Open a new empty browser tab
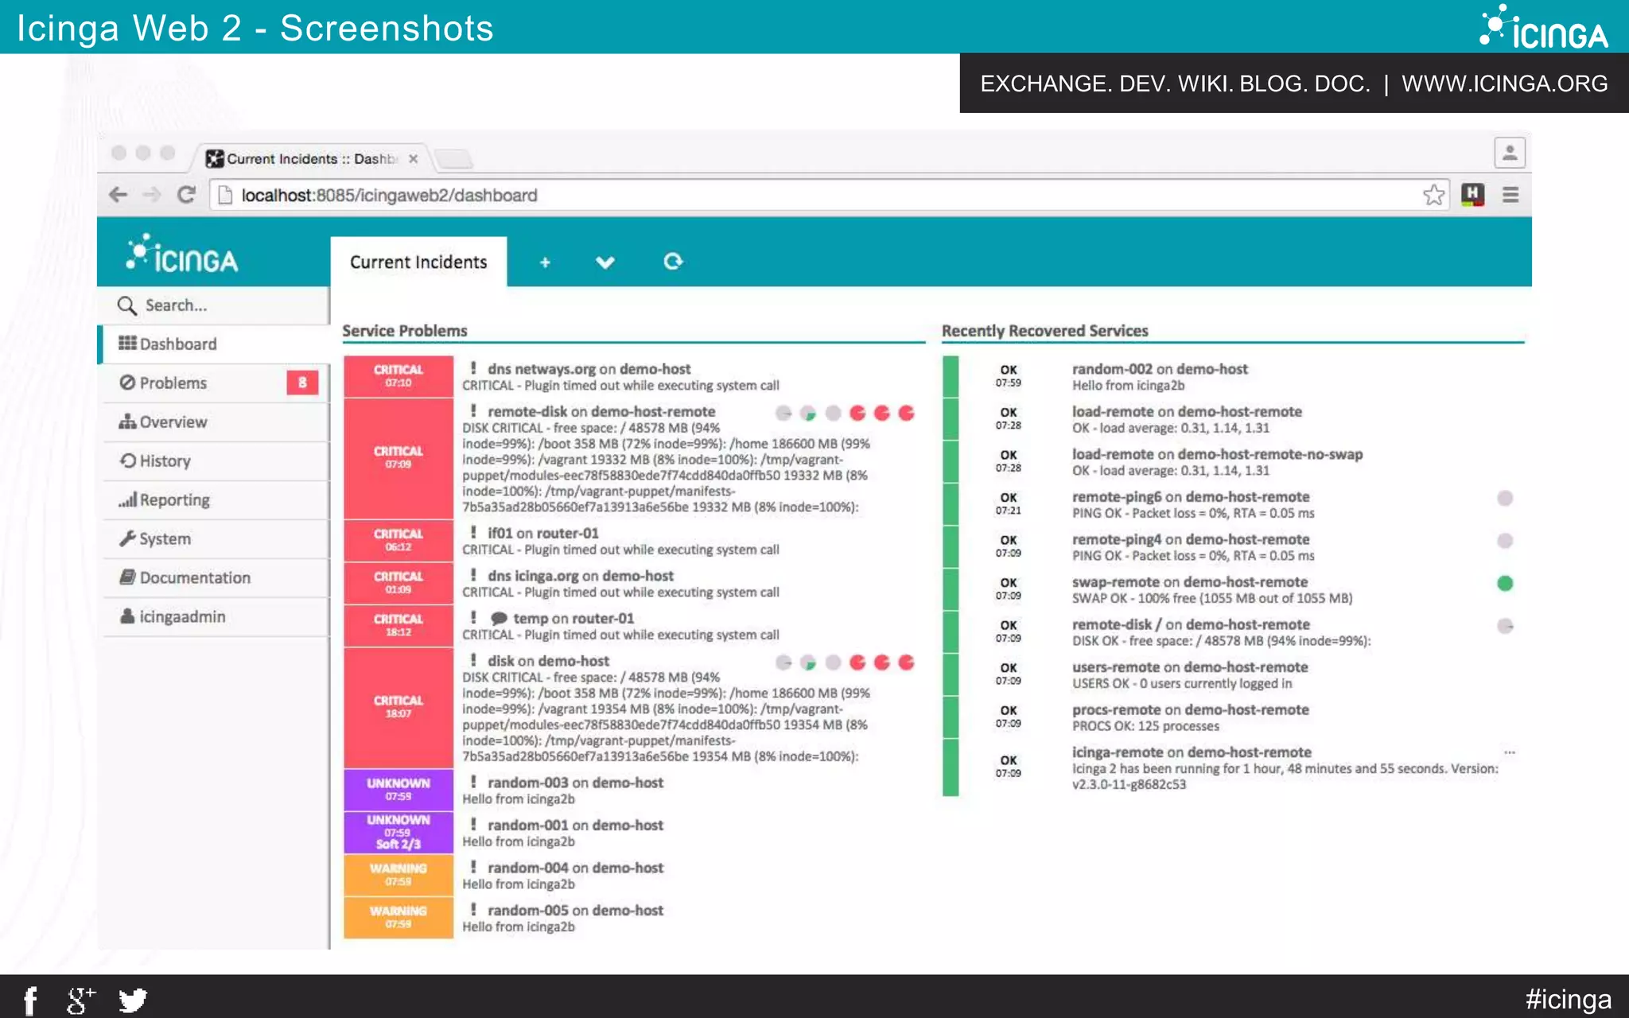 coord(454,159)
